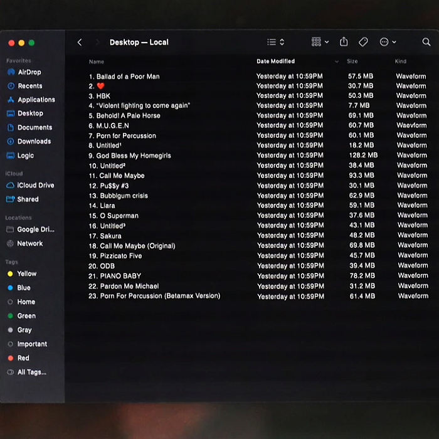Open All Tags… in sidebar
439x439 pixels.
[27, 372]
